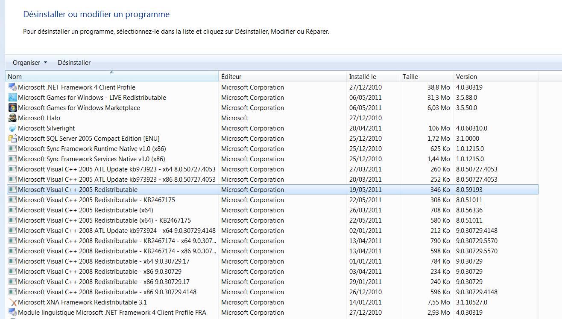Open the Organiser dropdown menu
This screenshot has height=319, width=562.
30,63
